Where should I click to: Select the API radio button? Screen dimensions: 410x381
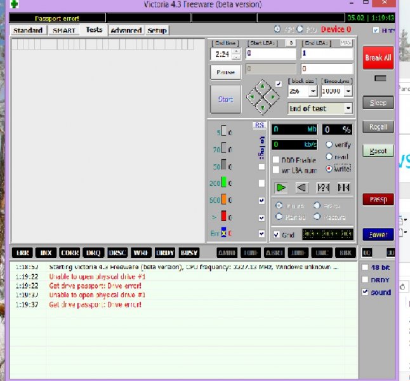click(x=277, y=29)
